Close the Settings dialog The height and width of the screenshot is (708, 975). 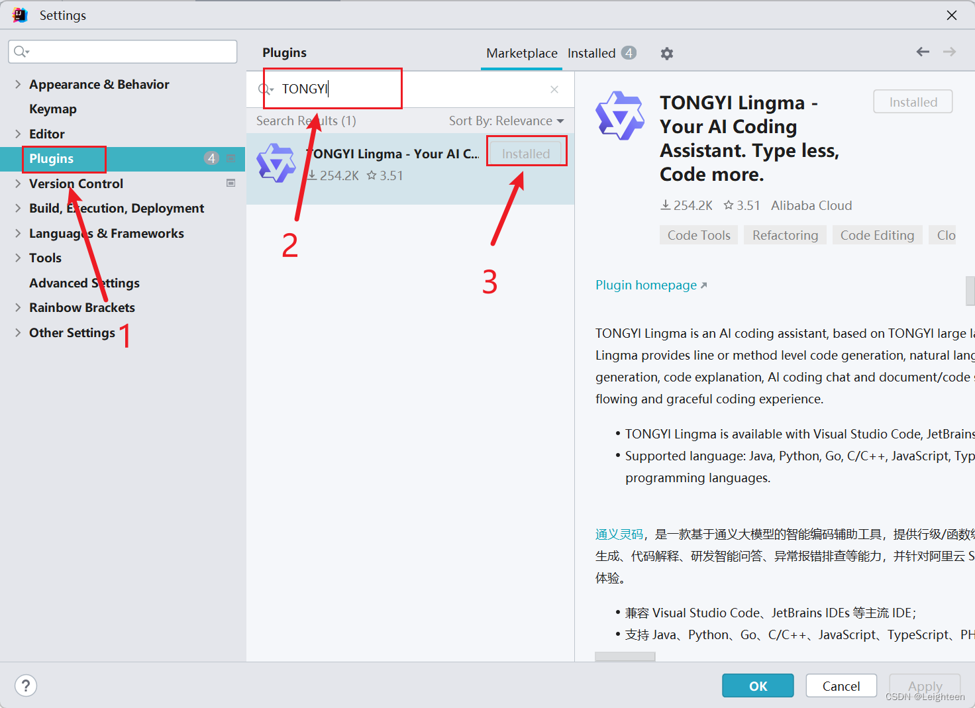click(952, 15)
